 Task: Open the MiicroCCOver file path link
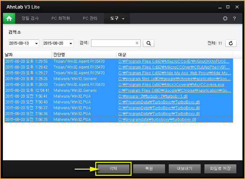click(174, 67)
